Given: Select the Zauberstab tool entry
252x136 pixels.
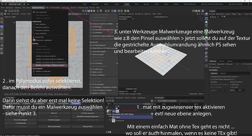Looking at the screenshot, I should click(39, 37).
